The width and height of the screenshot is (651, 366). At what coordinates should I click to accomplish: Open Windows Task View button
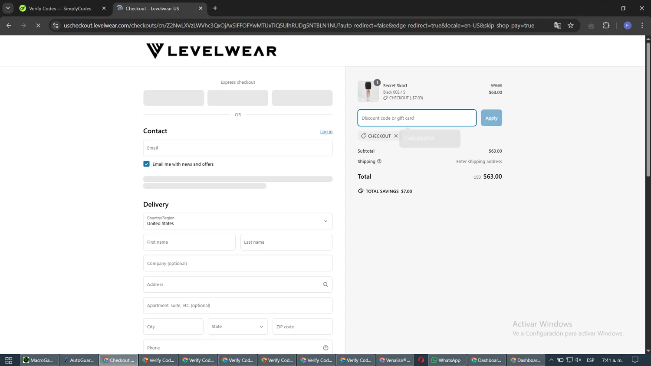pos(9,360)
